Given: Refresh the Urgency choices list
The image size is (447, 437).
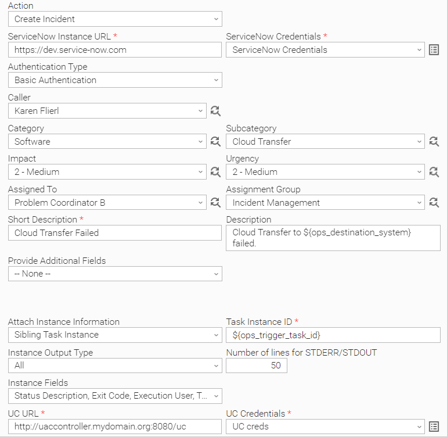Looking at the screenshot, I should [434, 172].
